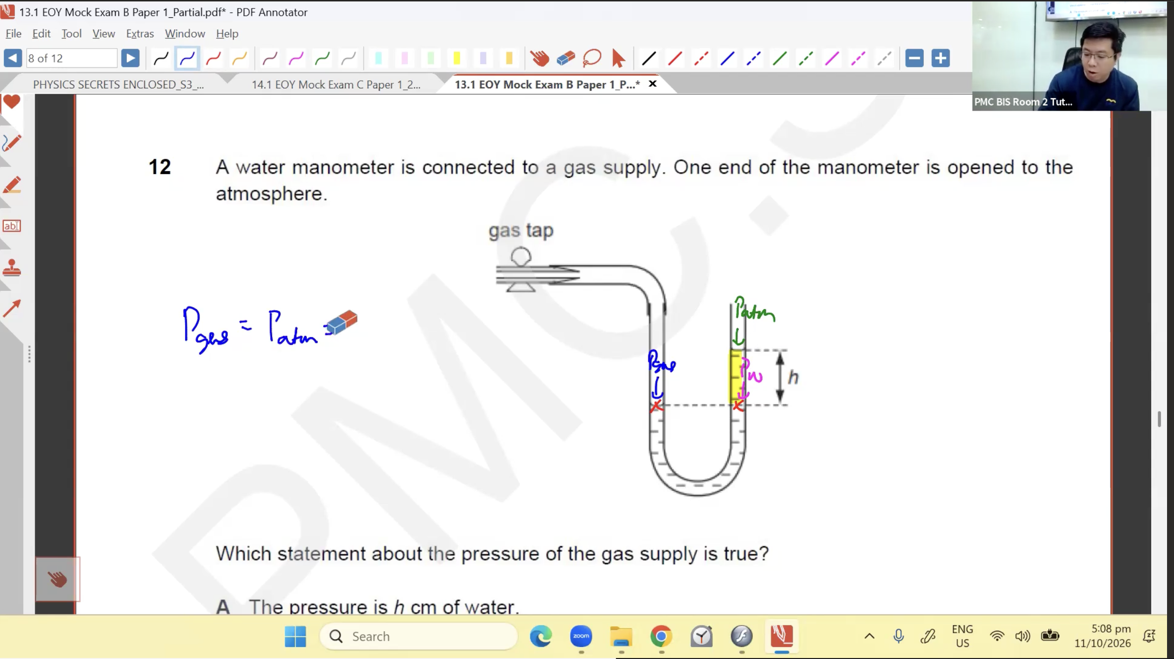
Task: Select the green curved pen
Action: (323, 59)
